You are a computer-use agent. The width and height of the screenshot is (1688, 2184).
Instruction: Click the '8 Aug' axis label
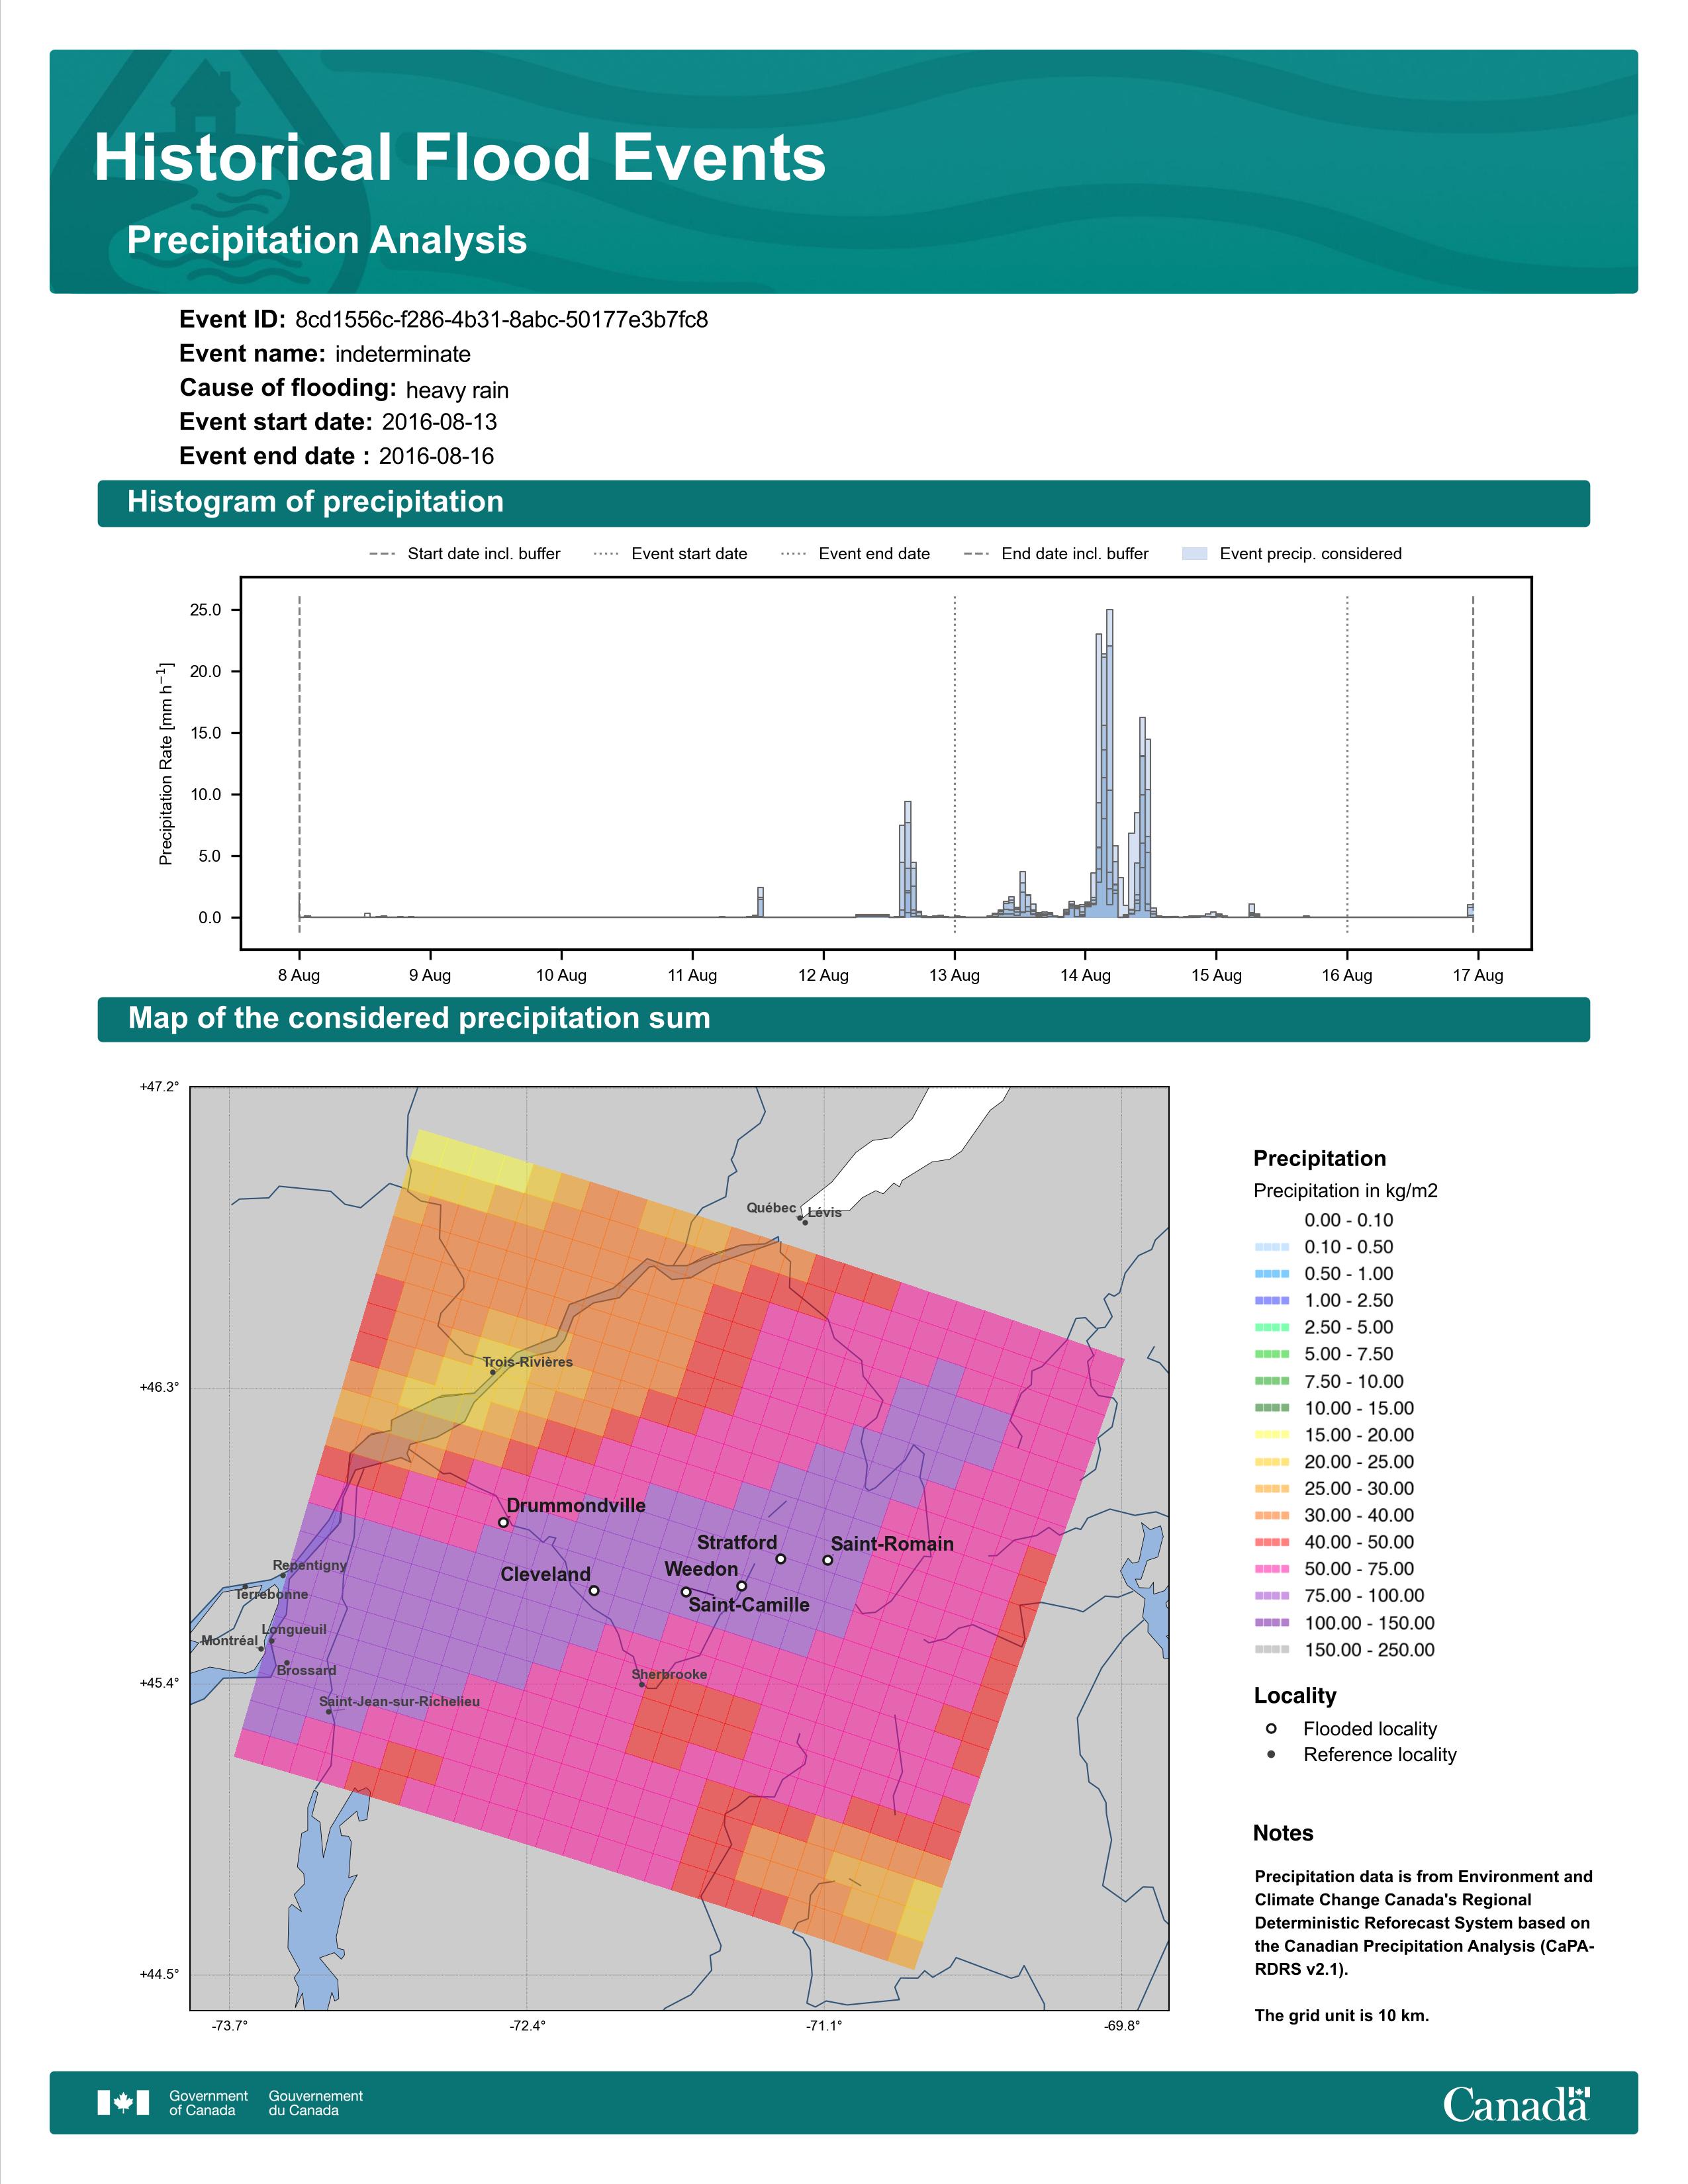(x=299, y=975)
